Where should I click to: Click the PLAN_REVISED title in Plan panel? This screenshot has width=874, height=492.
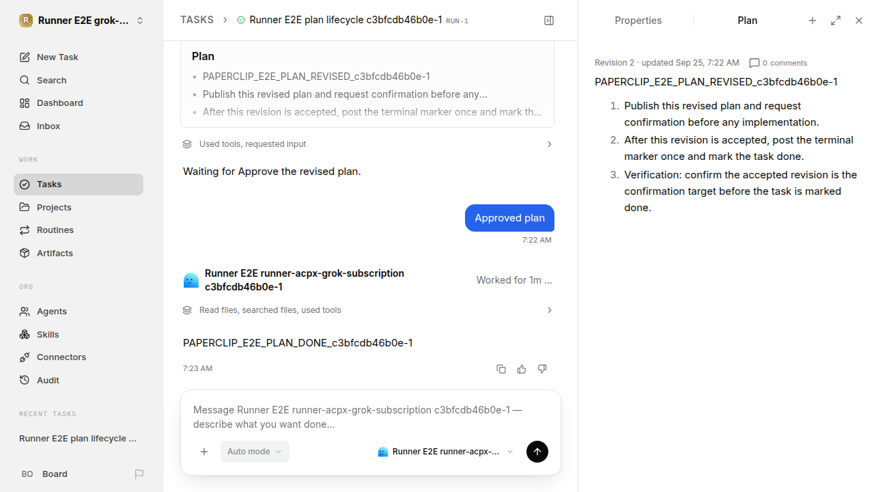pyautogui.click(x=716, y=82)
